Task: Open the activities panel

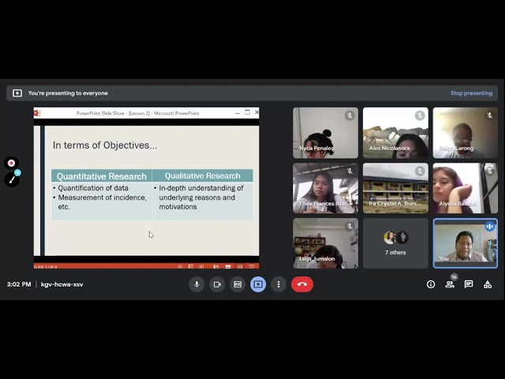Action: point(488,284)
